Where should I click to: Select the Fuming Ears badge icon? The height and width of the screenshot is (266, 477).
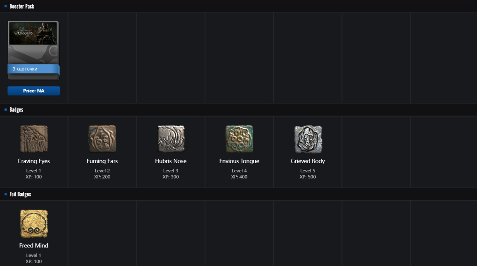click(x=102, y=139)
